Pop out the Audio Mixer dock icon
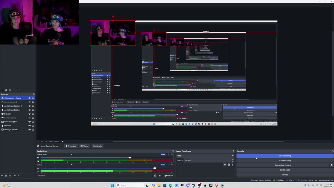Image resolution: width=334 pixels, height=188 pixels. [173, 151]
